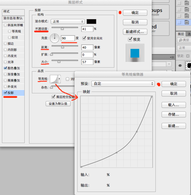Toggle the 消除锯齿 checkbox beside 等高线
Viewport: 191px width, 195px height.
[68, 79]
